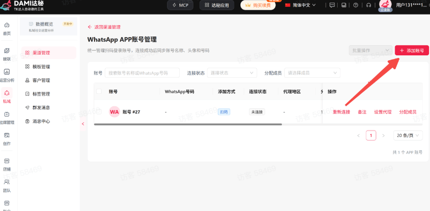Click the 达秘应用 button in header
The height and width of the screenshot is (211, 430).
click(x=217, y=5)
